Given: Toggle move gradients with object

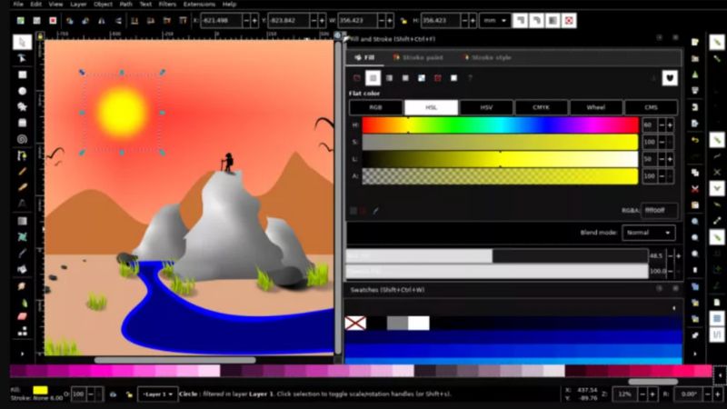Looking at the screenshot, I should pyautogui.click(x=553, y=20).
